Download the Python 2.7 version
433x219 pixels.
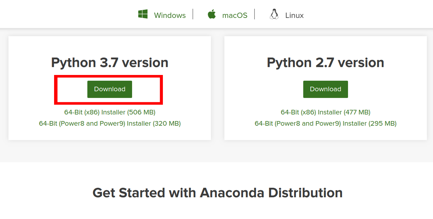[x=325, y=89]
